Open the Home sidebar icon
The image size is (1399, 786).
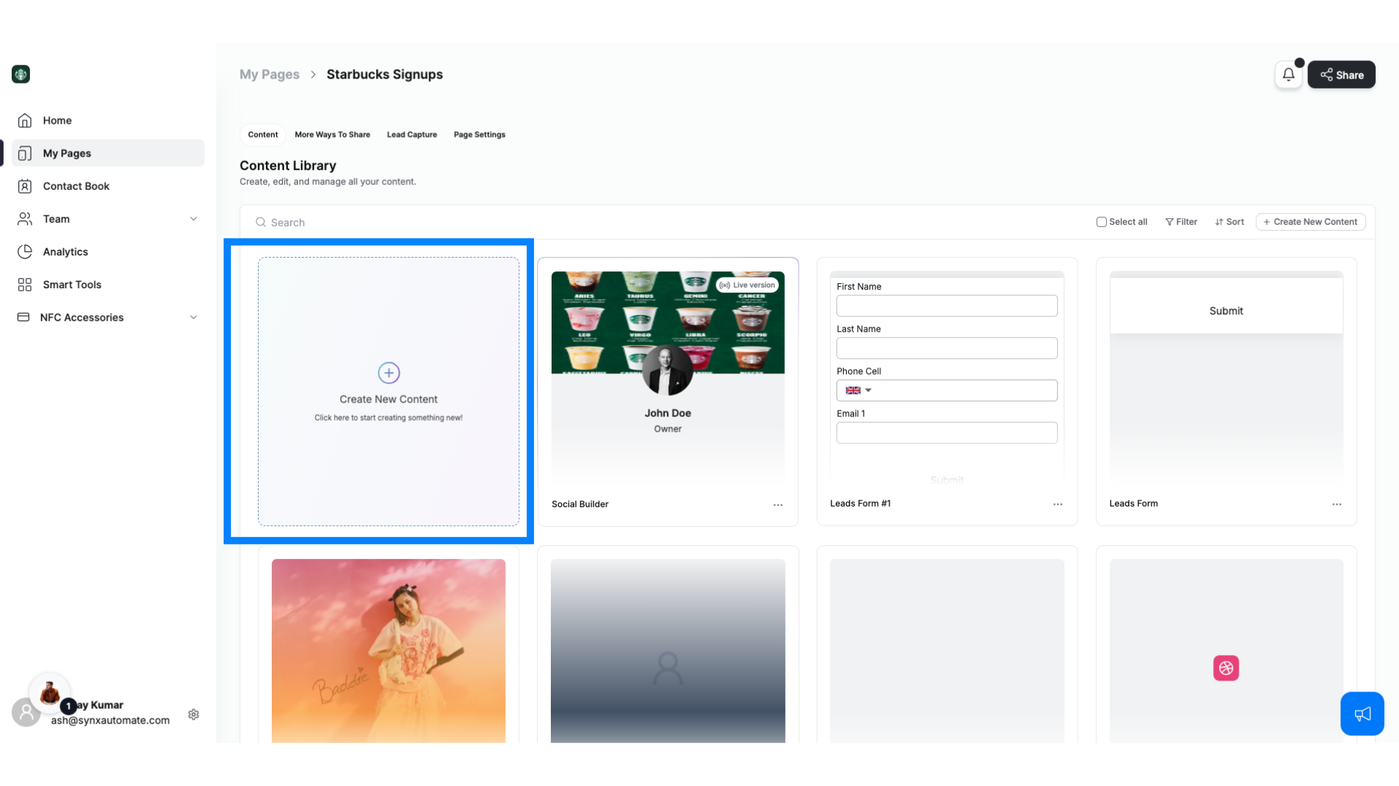(x=25, y=121)
